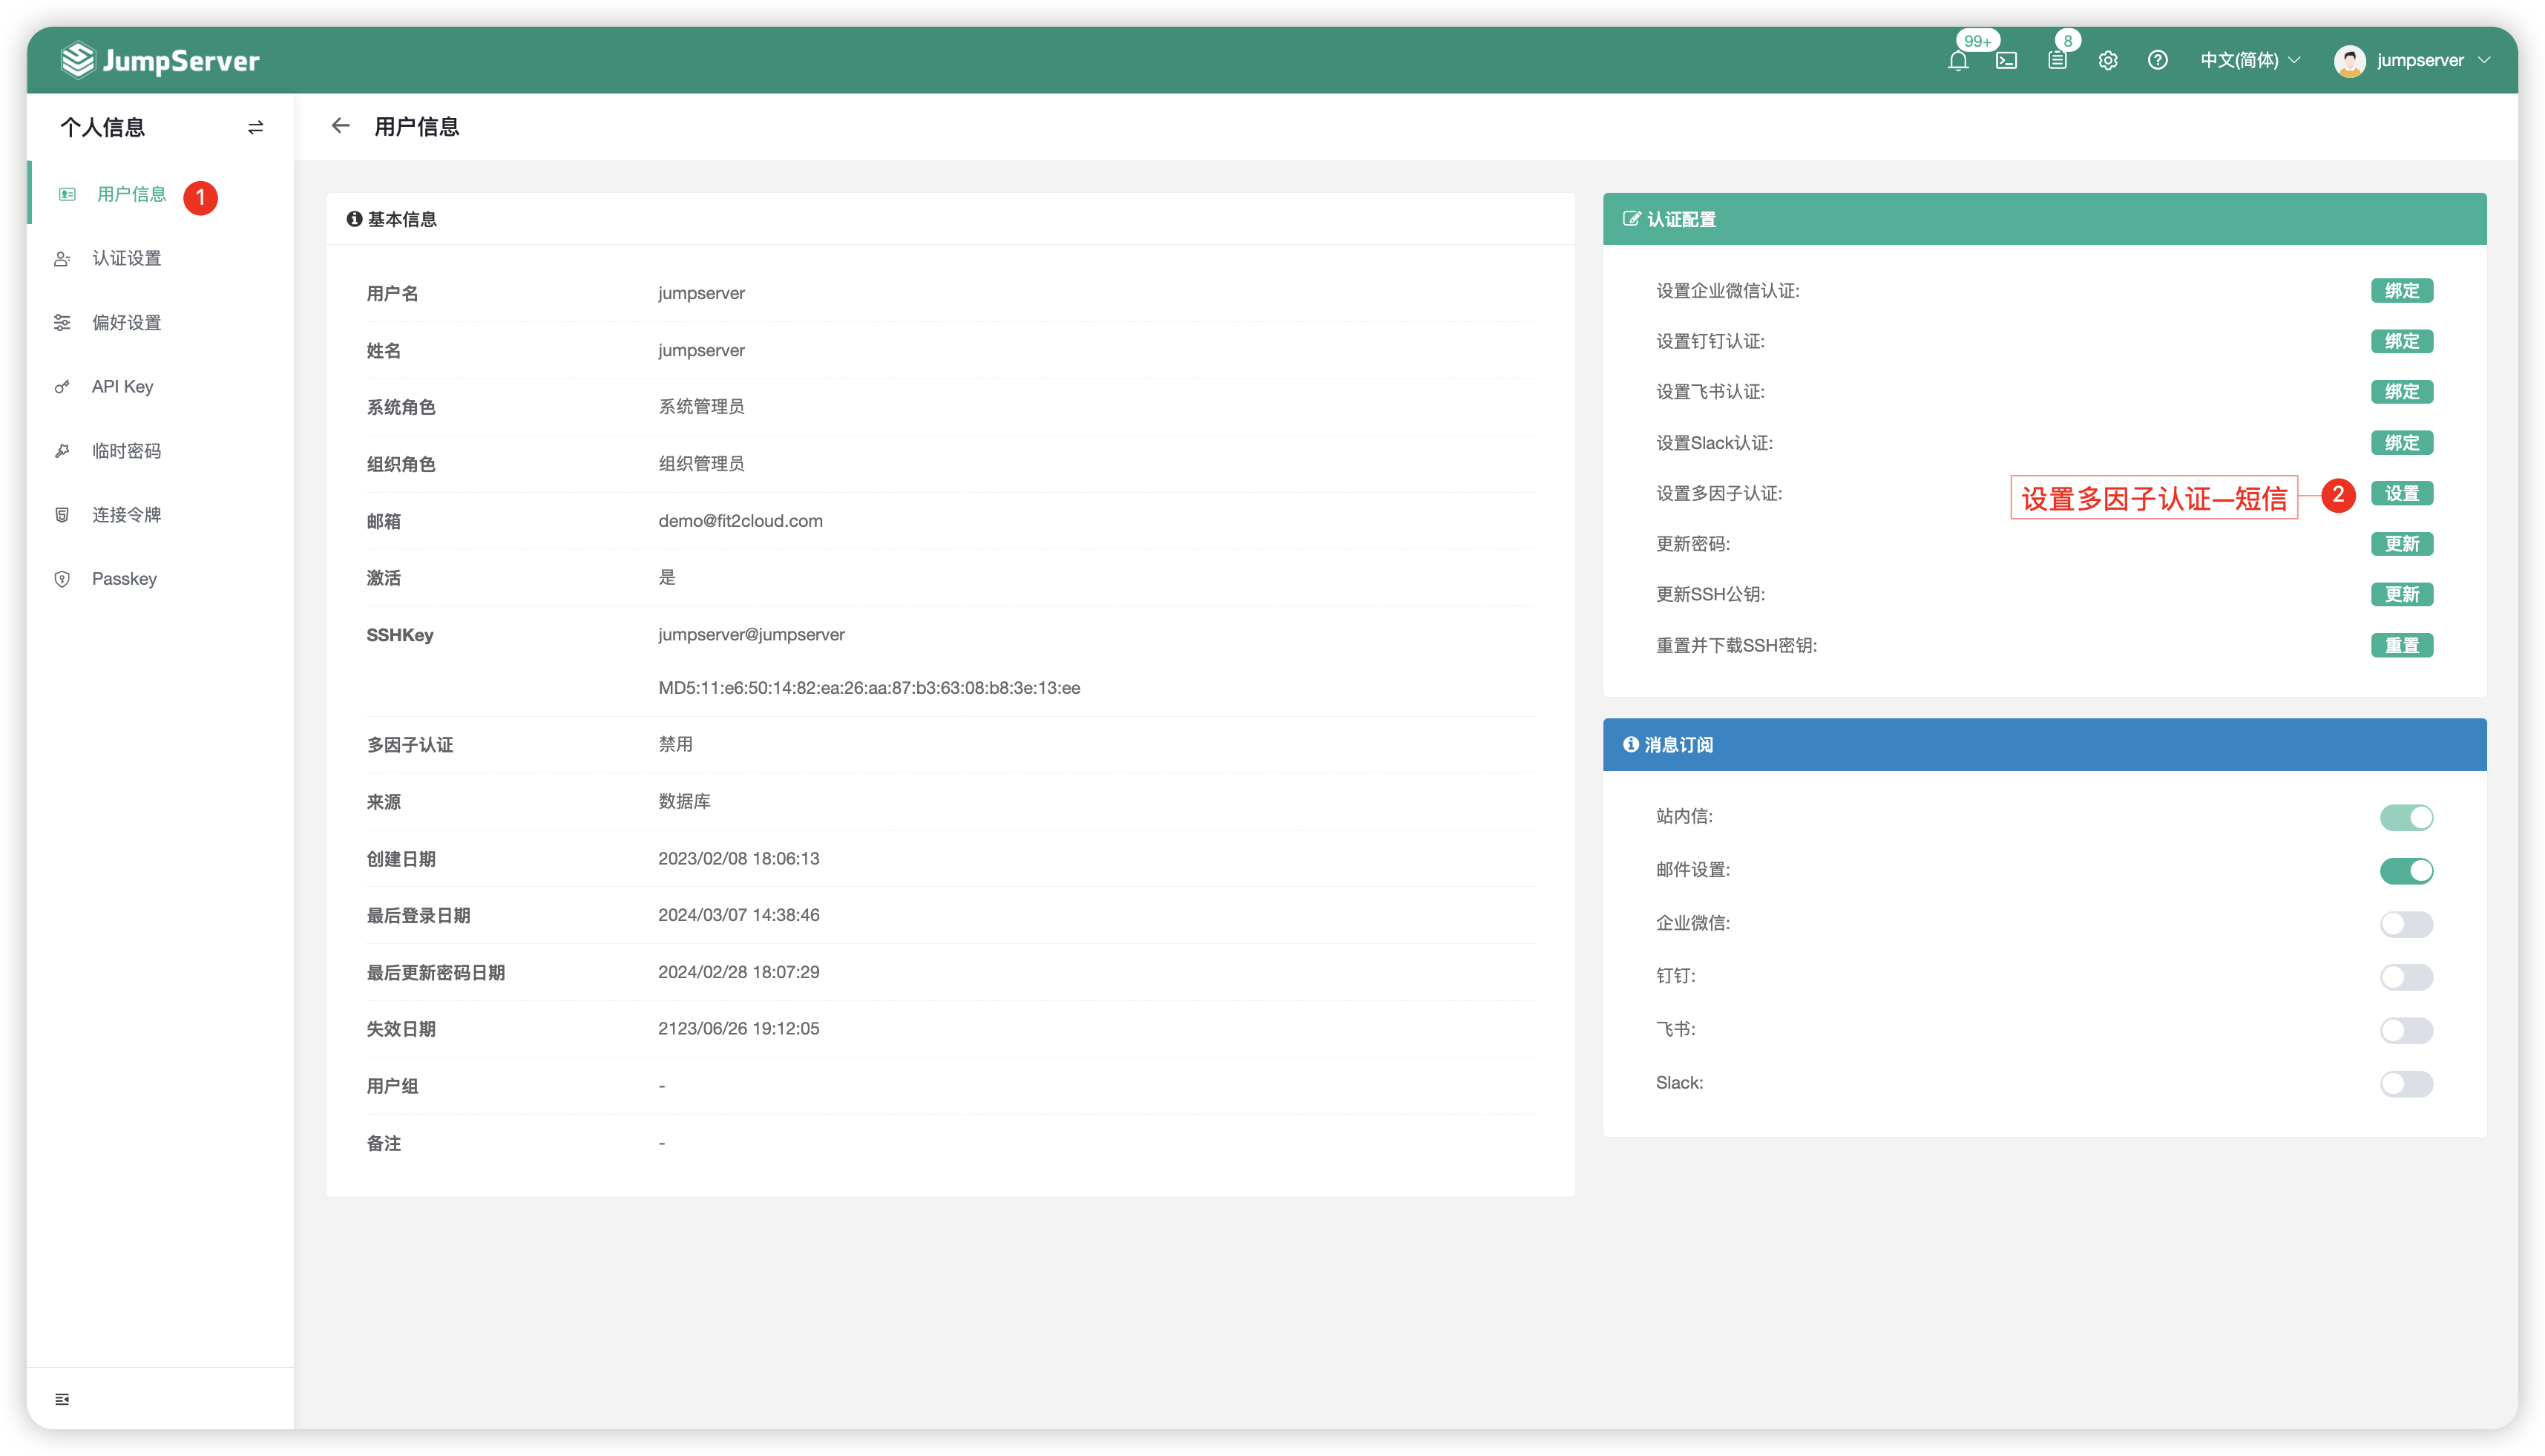Click 设置 for 设置多因子认证
The width and height of the screenshot is (2545, 1456).
(2401, 494)
